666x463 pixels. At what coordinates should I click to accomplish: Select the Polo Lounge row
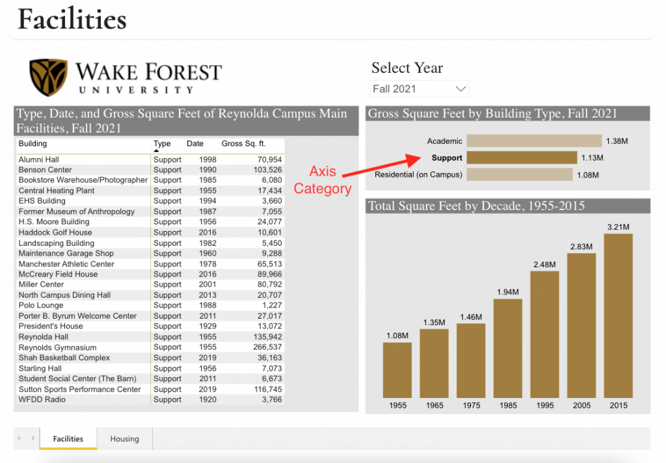(150, 306)
